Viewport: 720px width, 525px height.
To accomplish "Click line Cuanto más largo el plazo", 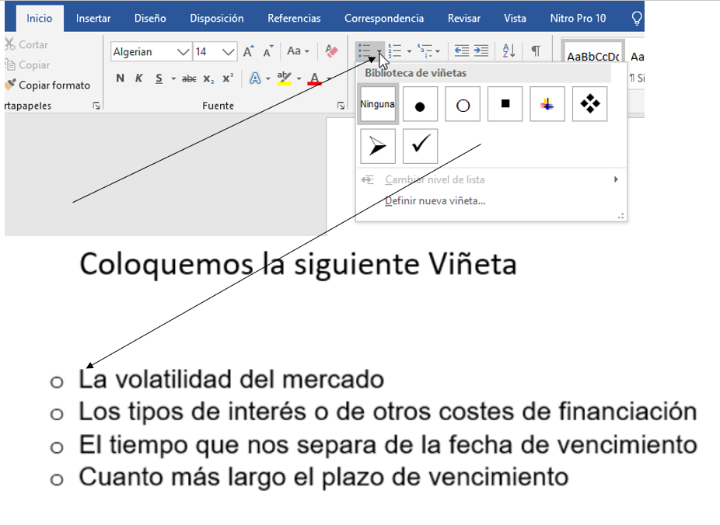I will pyautogui.click(x=323, y=478).
